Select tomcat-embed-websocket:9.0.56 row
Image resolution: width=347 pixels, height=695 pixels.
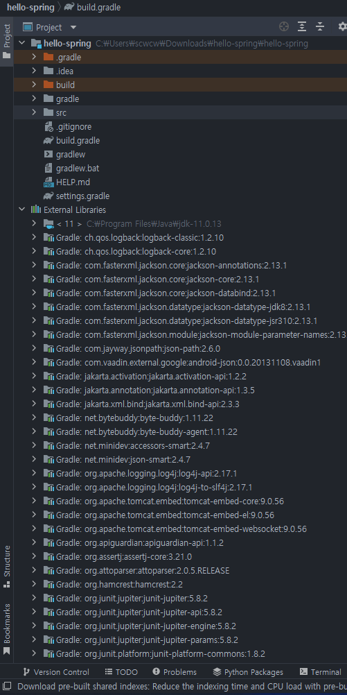pyautogui.click(x=180, y=529)
